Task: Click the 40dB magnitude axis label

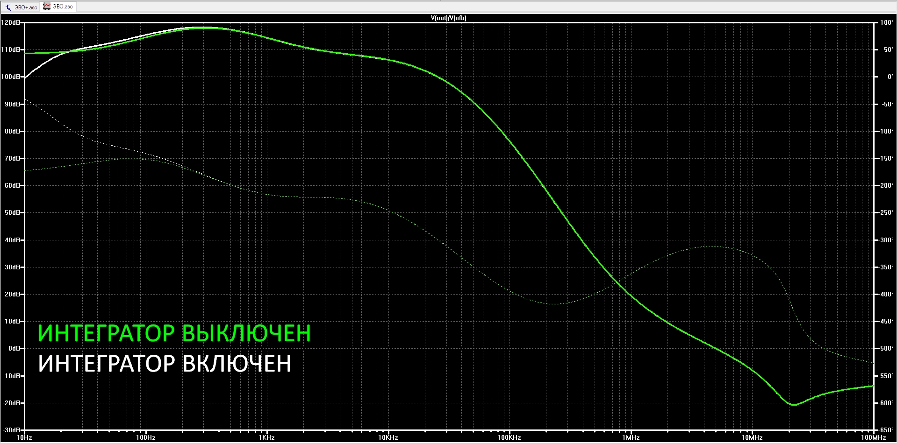Action: 12,240
